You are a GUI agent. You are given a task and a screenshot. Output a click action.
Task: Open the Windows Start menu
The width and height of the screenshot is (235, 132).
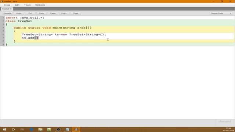(4, 129)
